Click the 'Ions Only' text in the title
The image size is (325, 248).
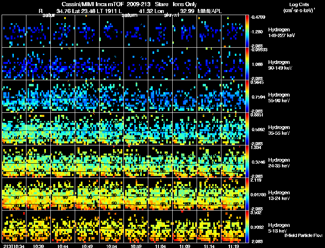click(x=185, y=4)
